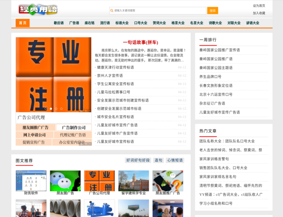Select the first carousel slide dot
283x217 pixels.
[46, 108]
